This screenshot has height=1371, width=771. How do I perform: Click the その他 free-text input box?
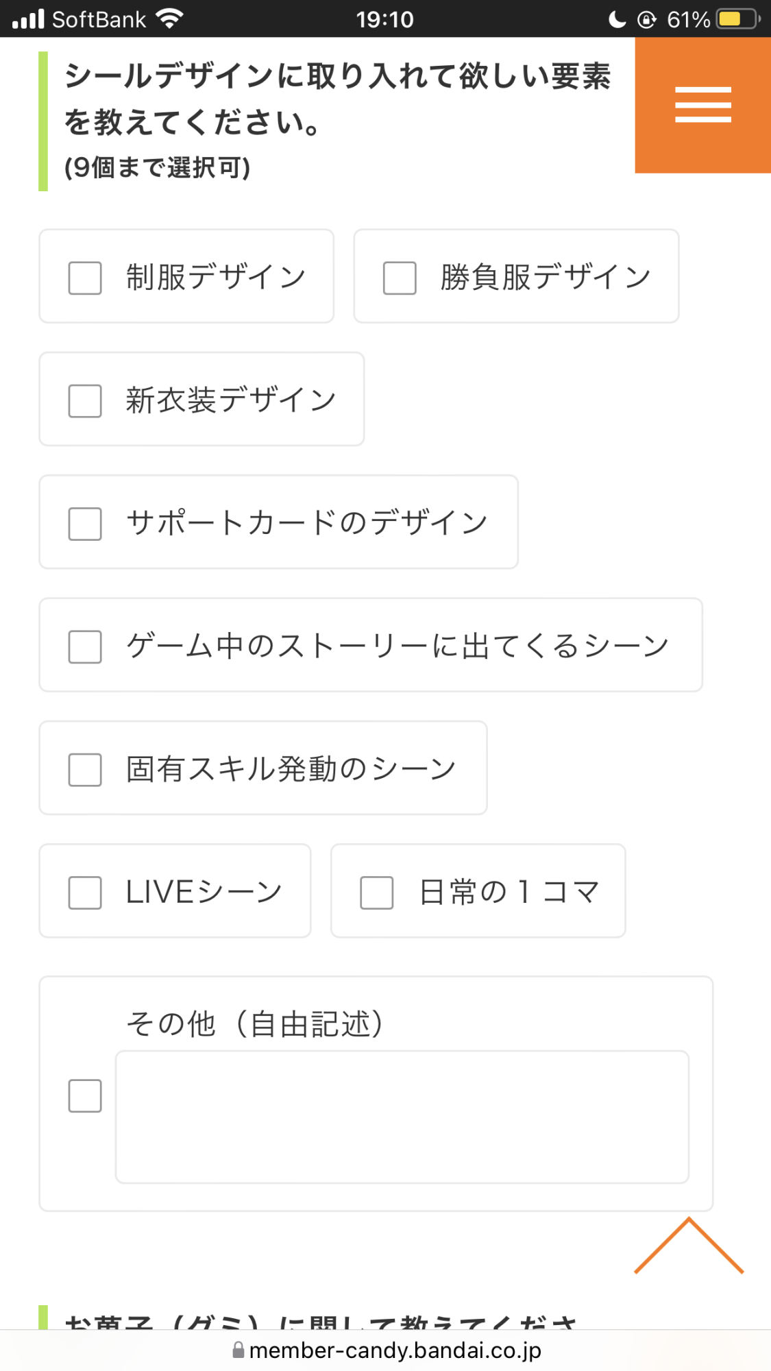coord(402,1117)
